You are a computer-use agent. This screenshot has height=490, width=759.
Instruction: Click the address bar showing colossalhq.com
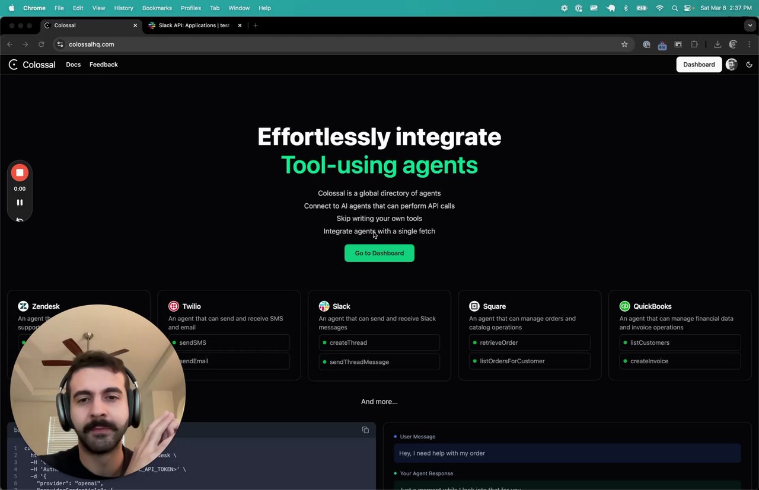[343, 44]
